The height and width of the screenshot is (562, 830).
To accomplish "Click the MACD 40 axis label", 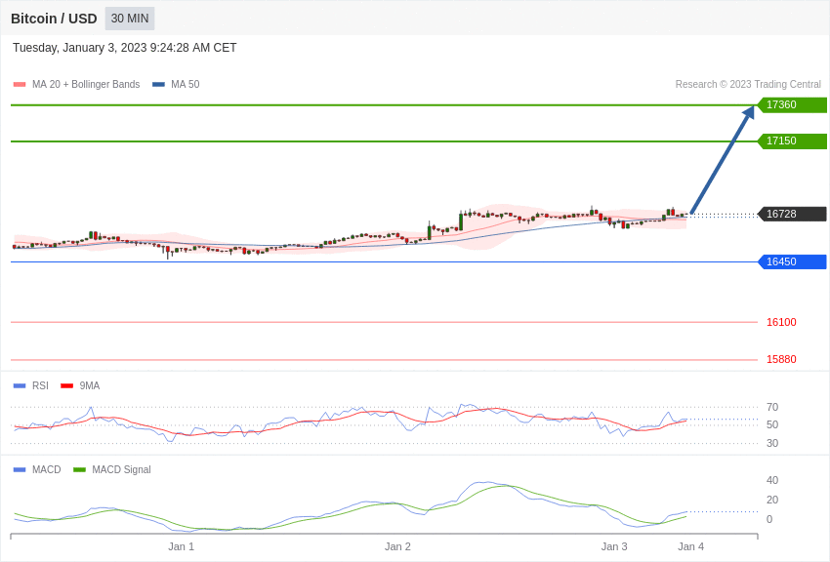I will 772,480.
